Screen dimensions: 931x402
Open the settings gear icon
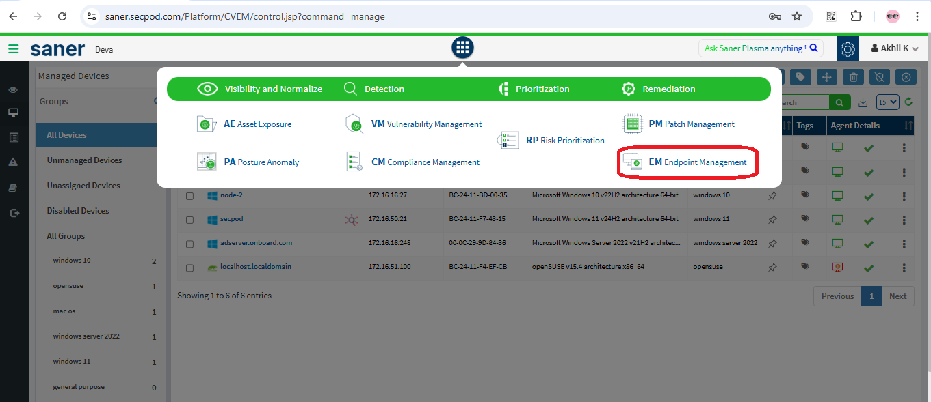pos(848,48)
